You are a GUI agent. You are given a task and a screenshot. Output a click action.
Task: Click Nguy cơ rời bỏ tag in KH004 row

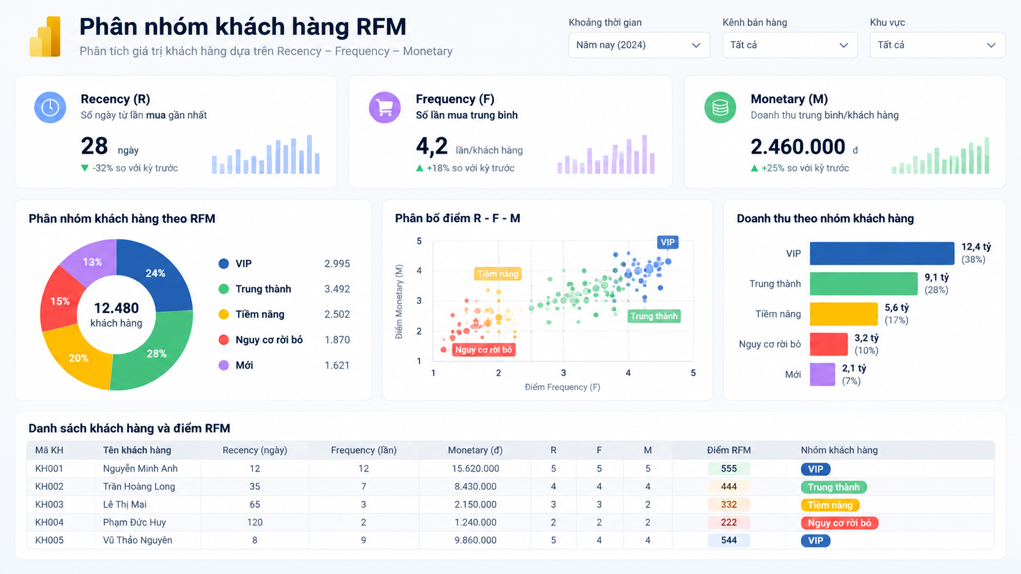840,523
